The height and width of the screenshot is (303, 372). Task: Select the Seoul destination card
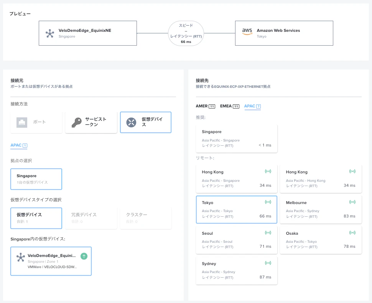237,240
